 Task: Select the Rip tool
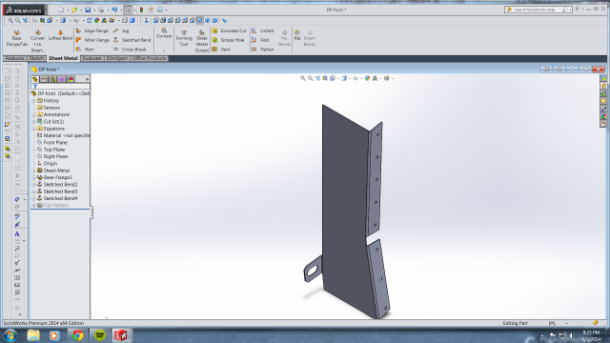coord(297,35)
